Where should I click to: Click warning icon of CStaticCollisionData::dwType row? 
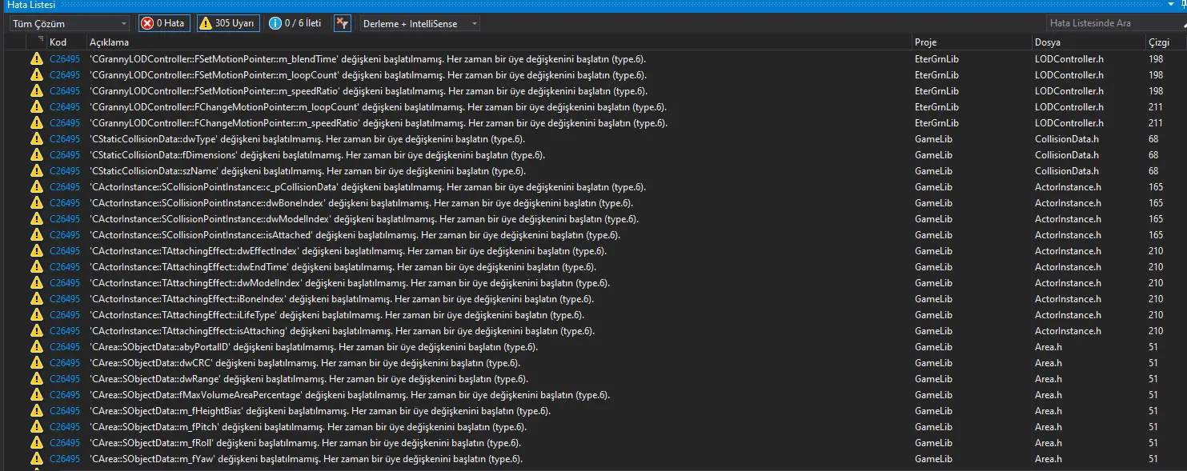pyautogui.click(x=36, y=139)
